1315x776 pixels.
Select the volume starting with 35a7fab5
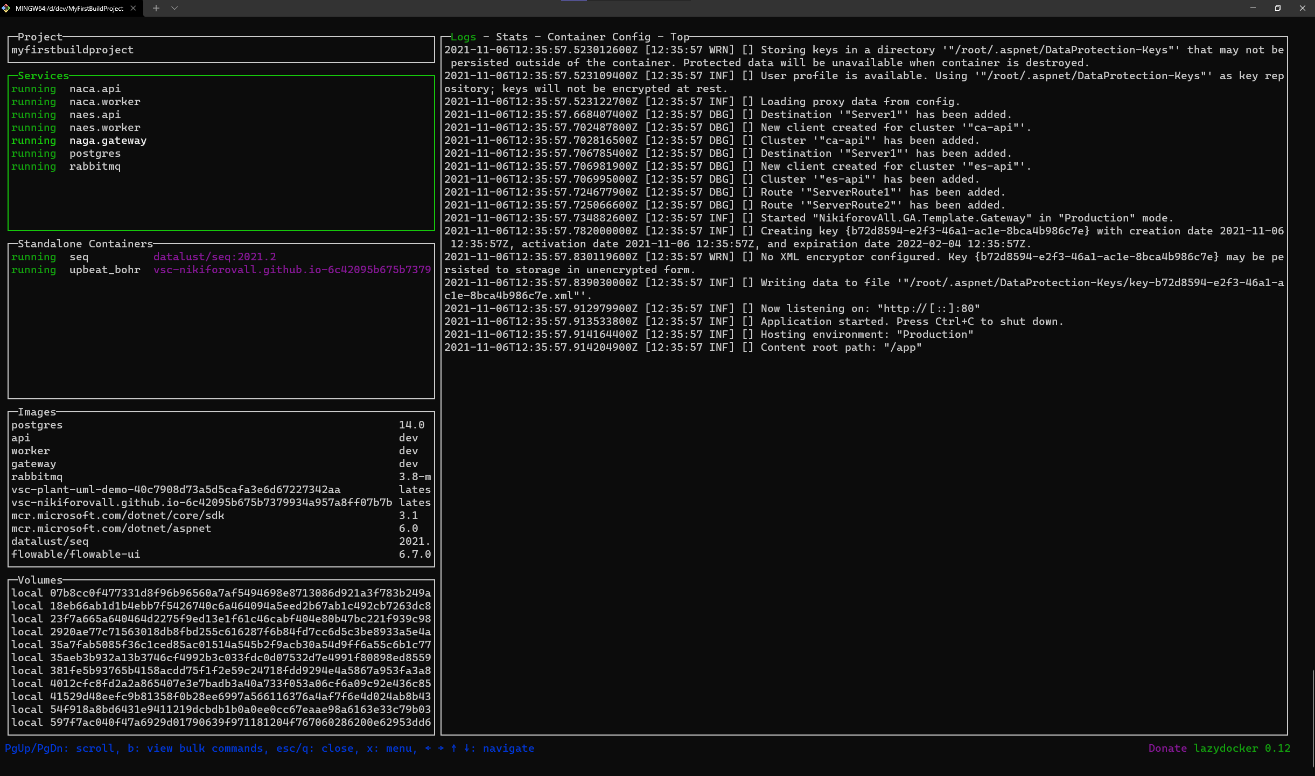coord(221,645)
